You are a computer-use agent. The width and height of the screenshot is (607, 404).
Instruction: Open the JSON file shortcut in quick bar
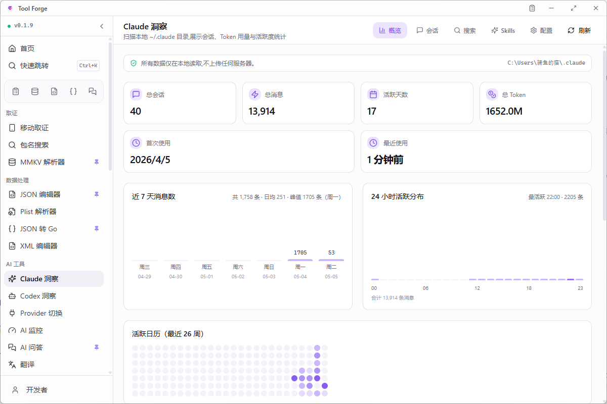[54, 91]
